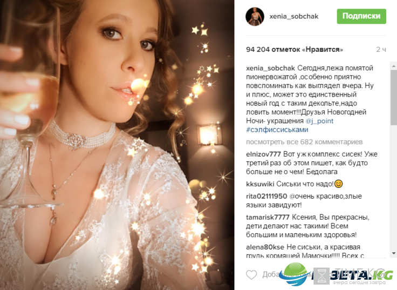
Task: Click the heart like icon
Action: coord(251,275)
